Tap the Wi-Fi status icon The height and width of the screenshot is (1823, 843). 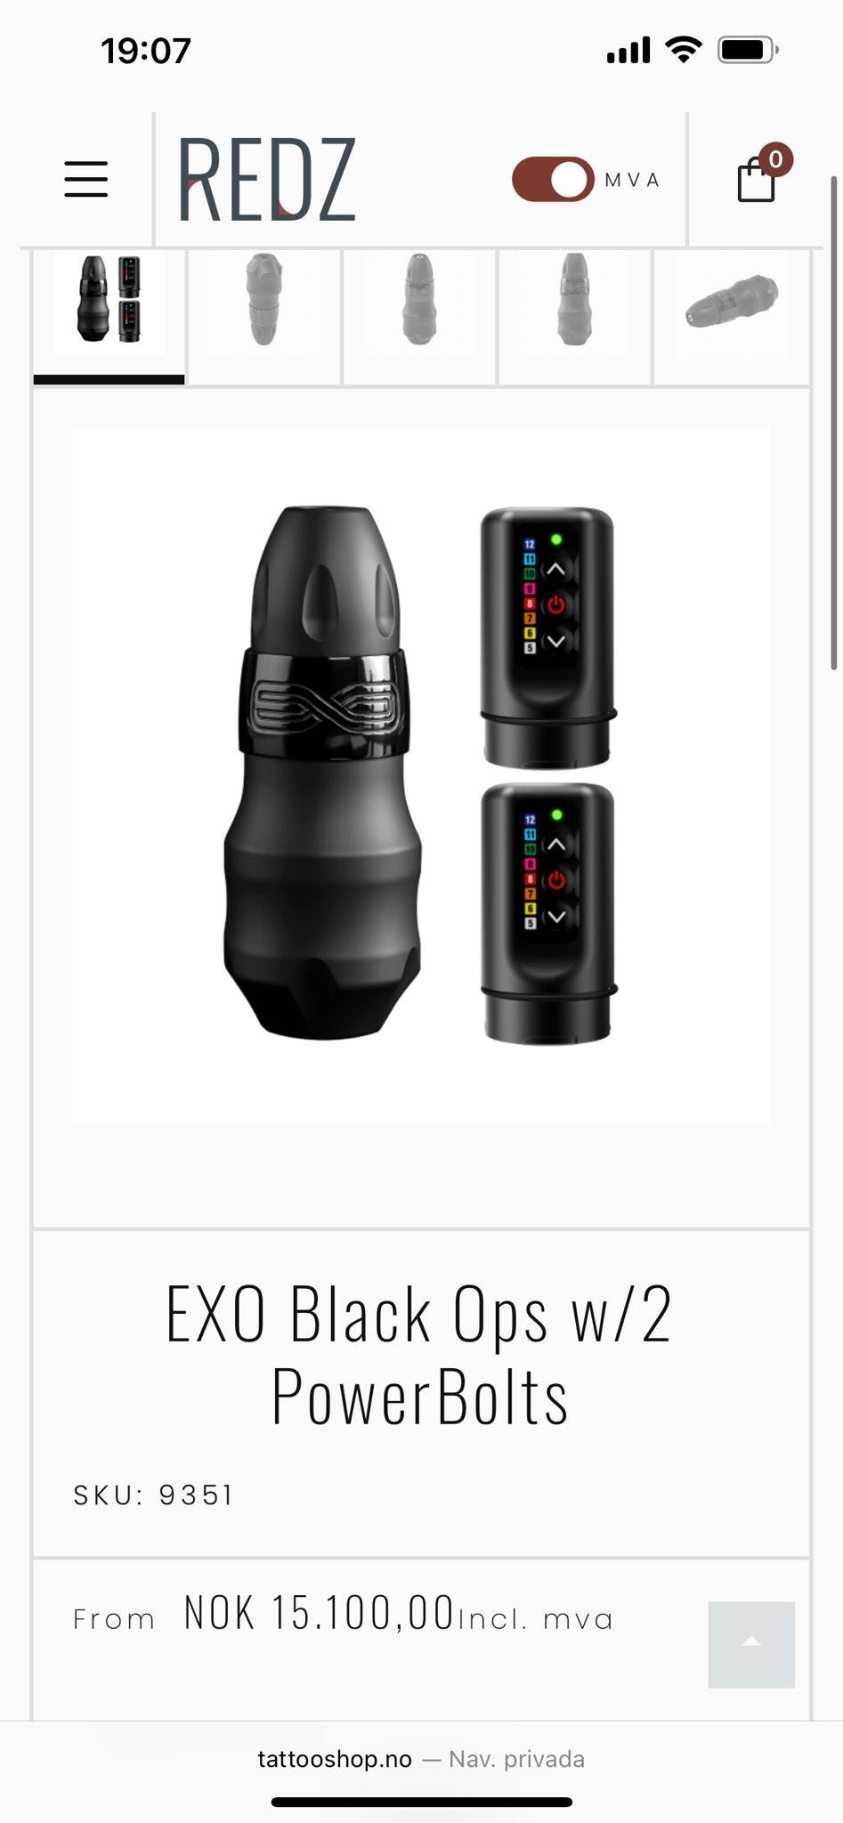click(683, 50)
